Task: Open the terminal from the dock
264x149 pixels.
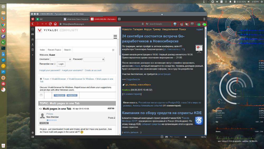Action: click(x=3, y=48)
